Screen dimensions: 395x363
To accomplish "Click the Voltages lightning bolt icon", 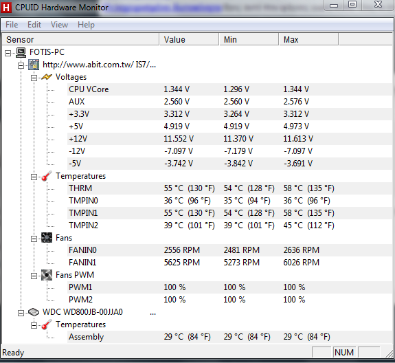I will click(47, 77).
